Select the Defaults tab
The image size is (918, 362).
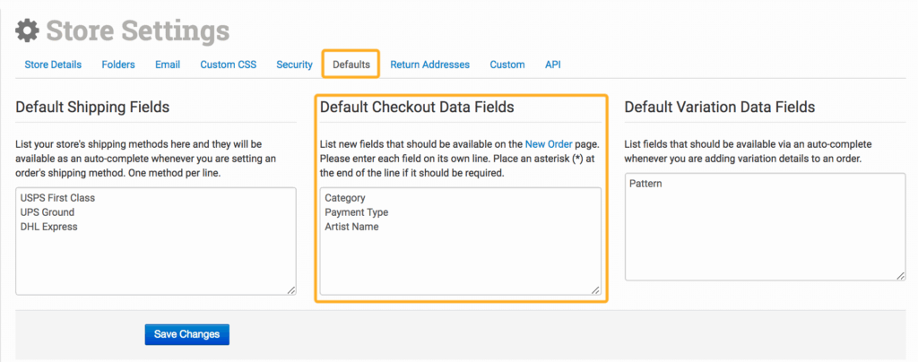click(x=351, y=65)
